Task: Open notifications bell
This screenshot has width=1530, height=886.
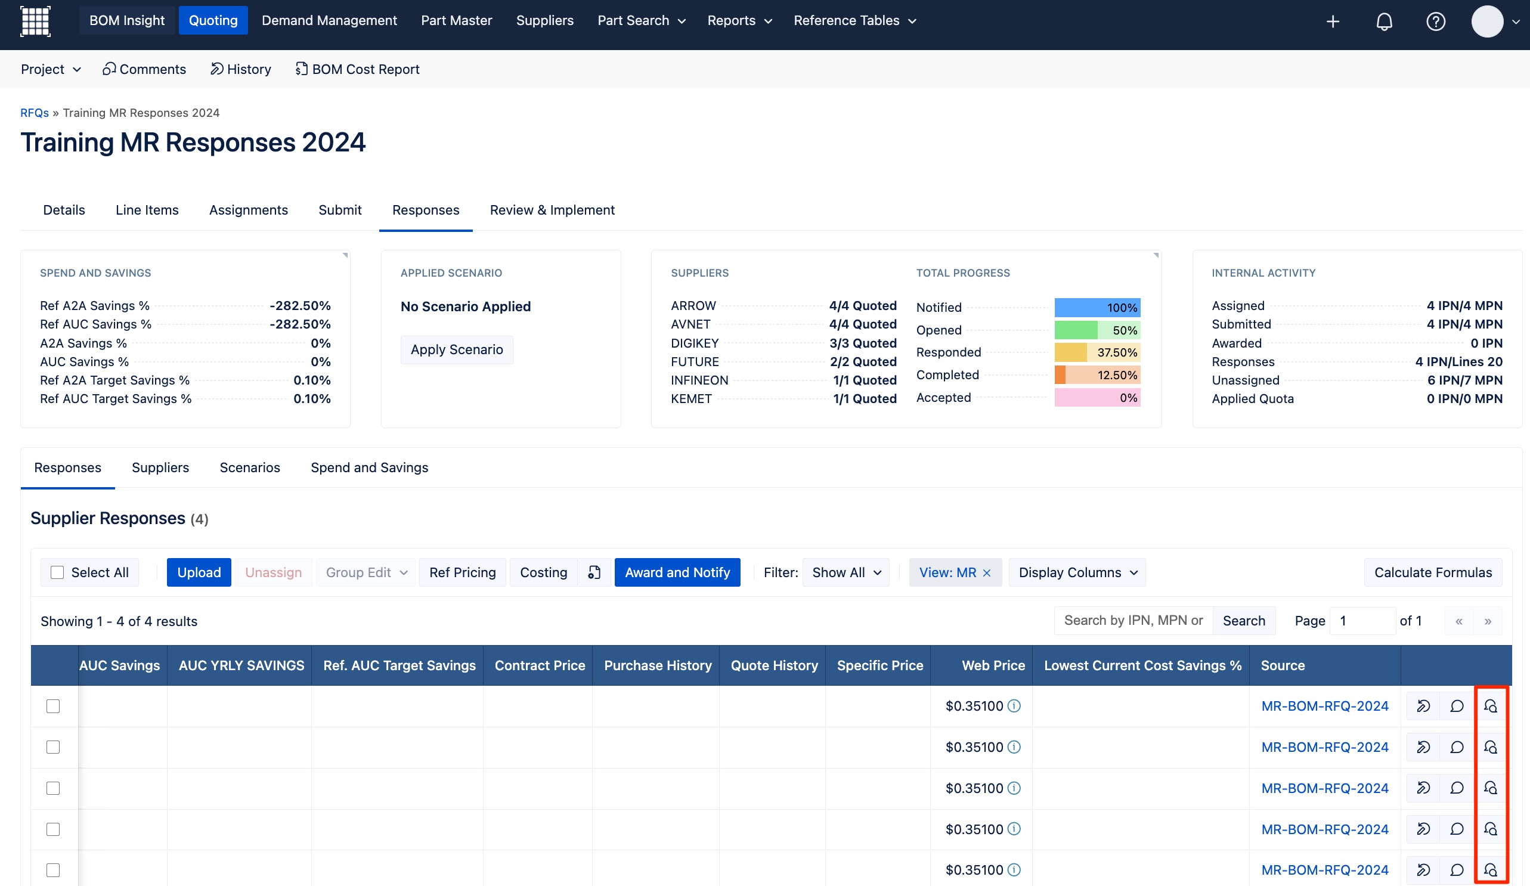Action: 1384,22
